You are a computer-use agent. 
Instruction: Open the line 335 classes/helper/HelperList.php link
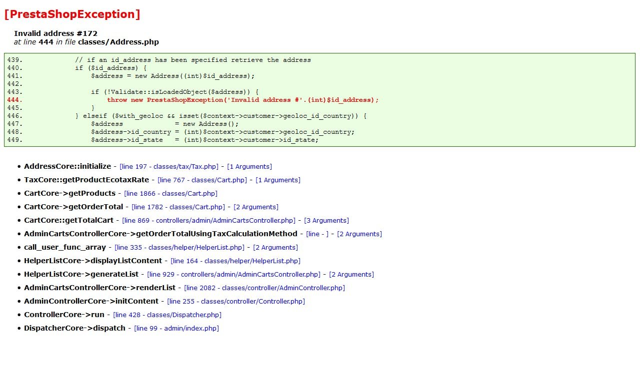point(179,248)
